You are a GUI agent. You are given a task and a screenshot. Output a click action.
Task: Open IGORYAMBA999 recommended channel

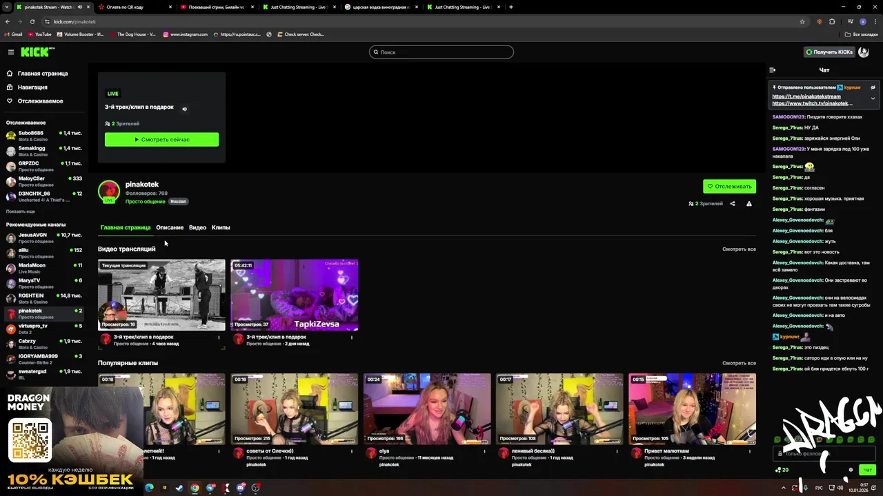tap(44, 359)
